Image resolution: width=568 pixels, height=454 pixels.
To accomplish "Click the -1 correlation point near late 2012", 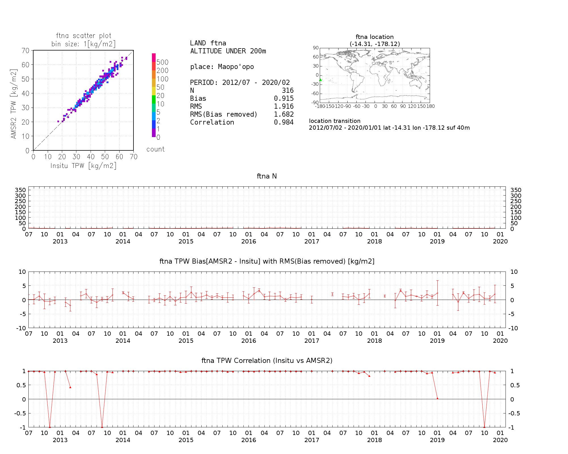I will (50, 427).
